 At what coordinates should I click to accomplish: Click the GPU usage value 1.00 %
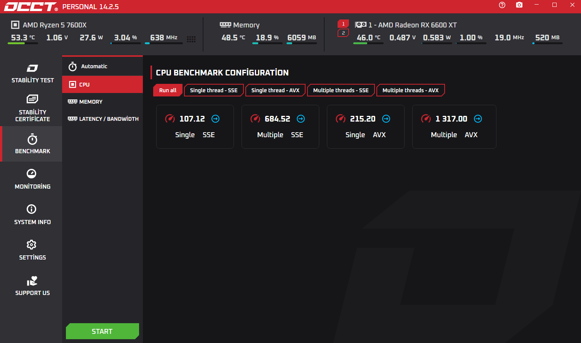(x=471, y=38)
